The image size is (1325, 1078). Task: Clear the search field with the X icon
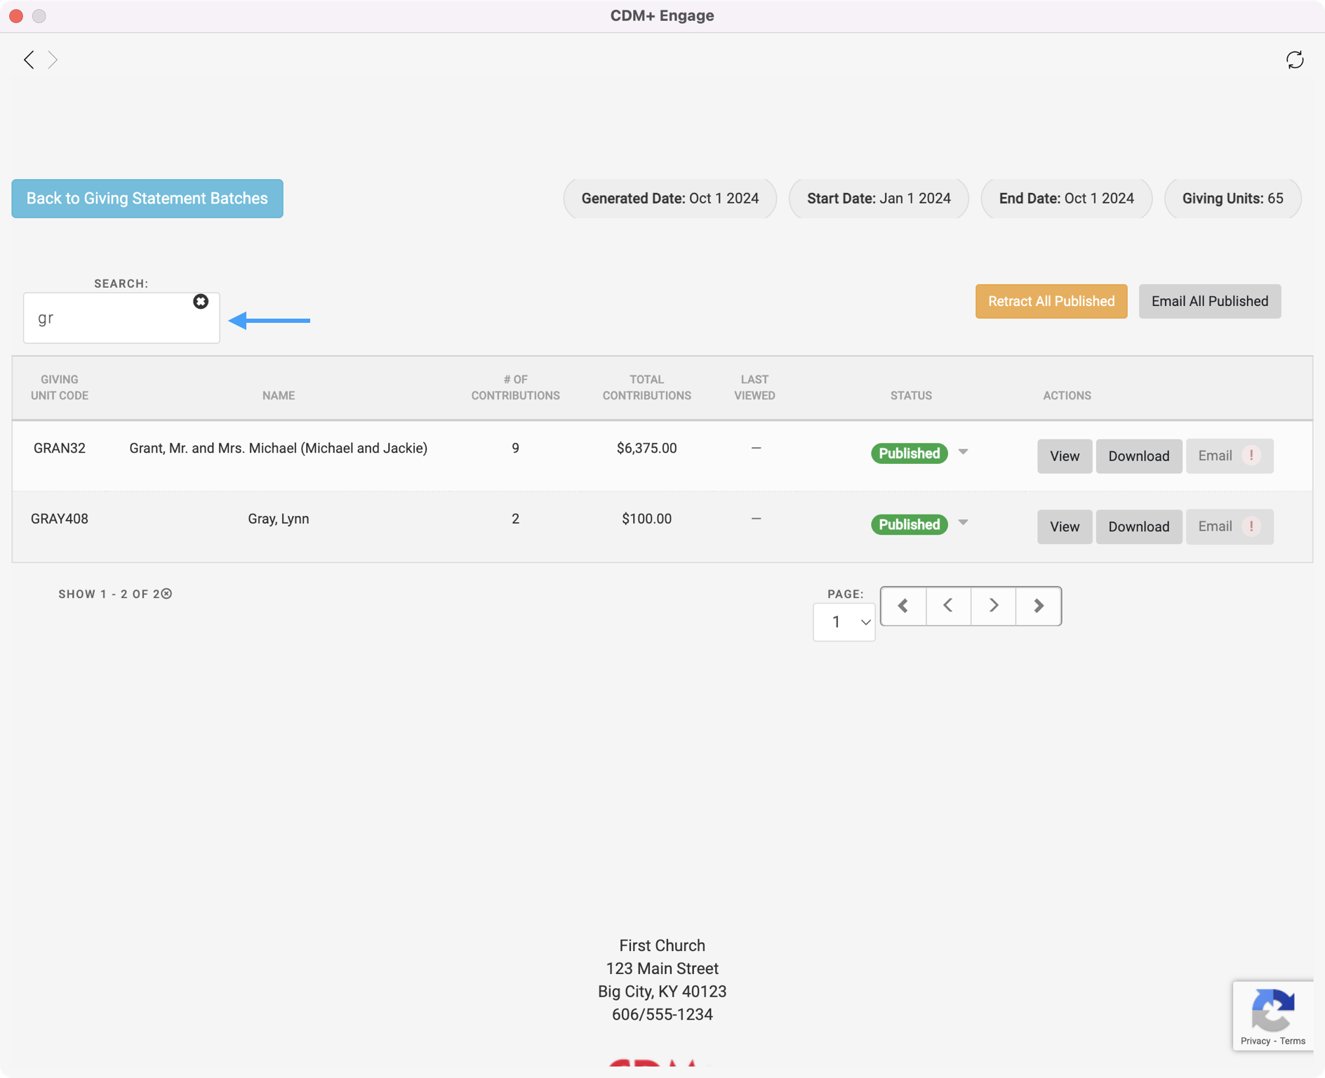pos(201,302)
